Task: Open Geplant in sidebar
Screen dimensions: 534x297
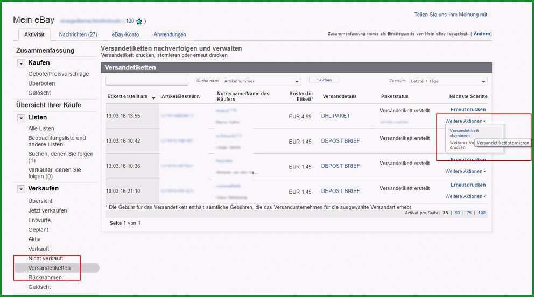Action: [x=38, y=230]
